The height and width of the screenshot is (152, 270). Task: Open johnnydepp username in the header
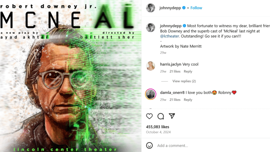(170, 8)
